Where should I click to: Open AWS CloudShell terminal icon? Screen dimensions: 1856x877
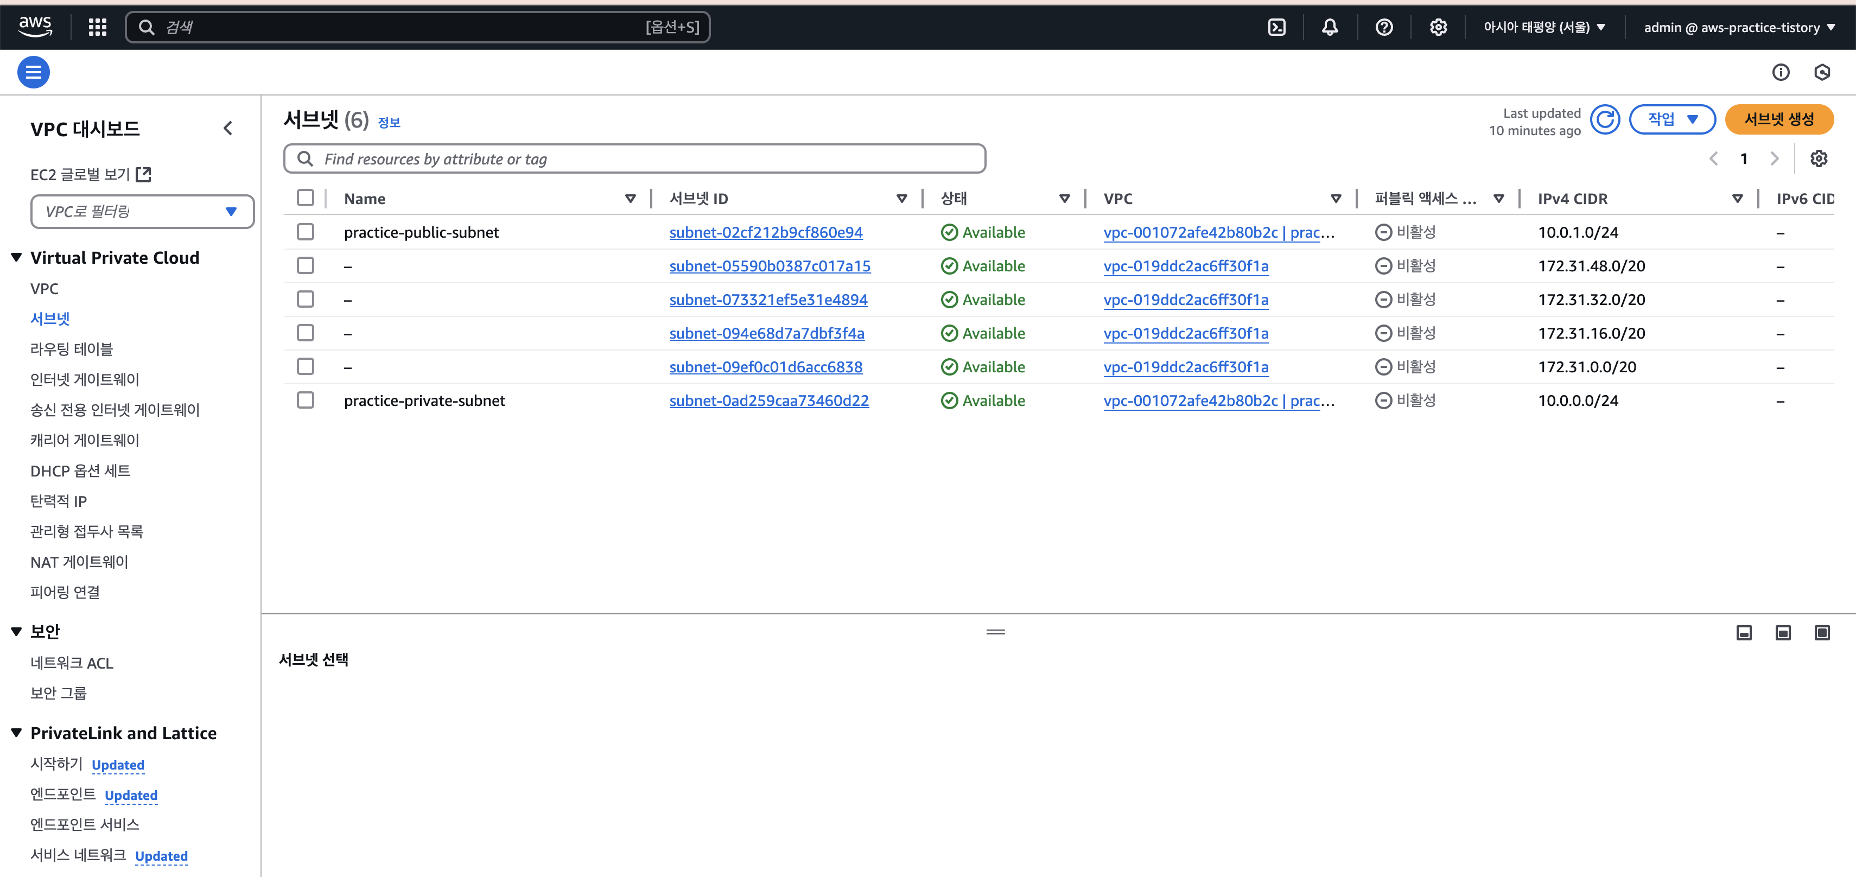tap(1277, 27)
